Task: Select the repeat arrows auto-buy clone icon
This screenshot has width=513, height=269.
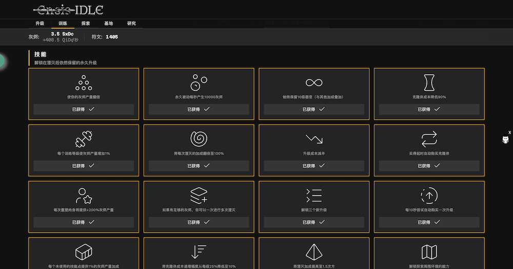Action: 429,139
